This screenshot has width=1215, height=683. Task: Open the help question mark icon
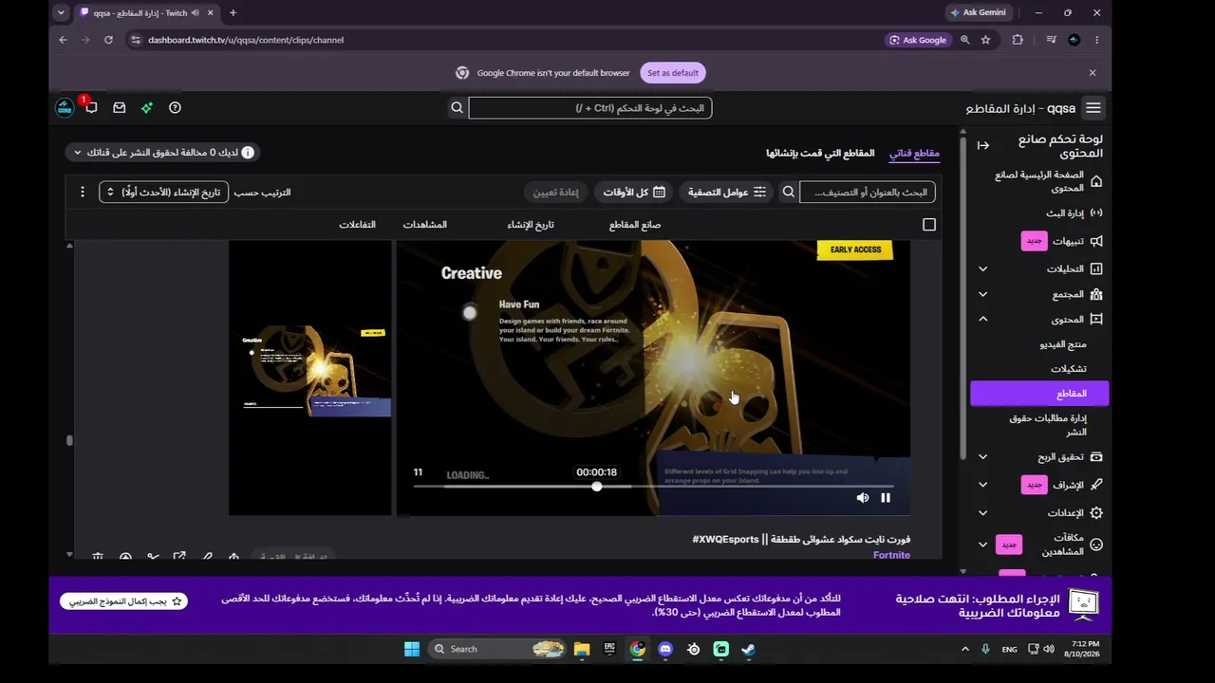175,108
